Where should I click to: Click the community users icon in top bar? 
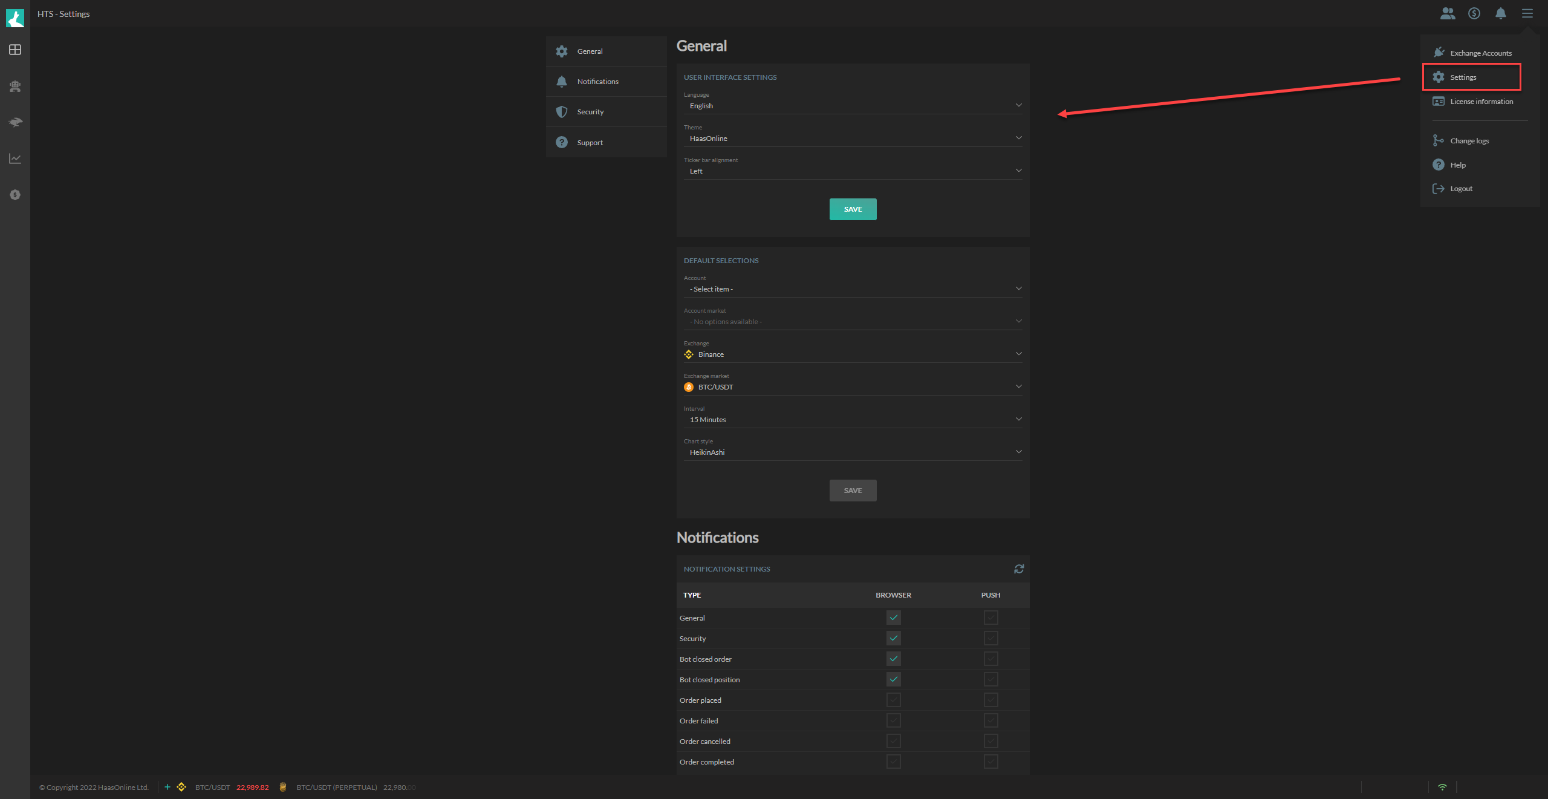pos(1448,13)
